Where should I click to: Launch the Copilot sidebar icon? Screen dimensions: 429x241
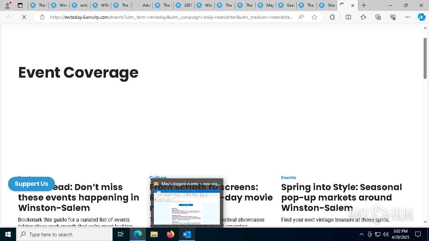tap(421, 17)
